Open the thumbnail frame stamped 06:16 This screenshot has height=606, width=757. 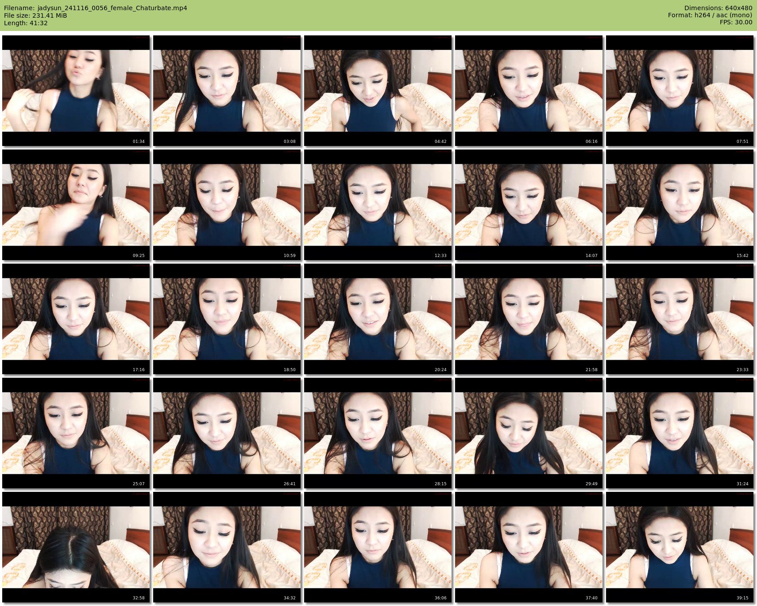(529, 91)
